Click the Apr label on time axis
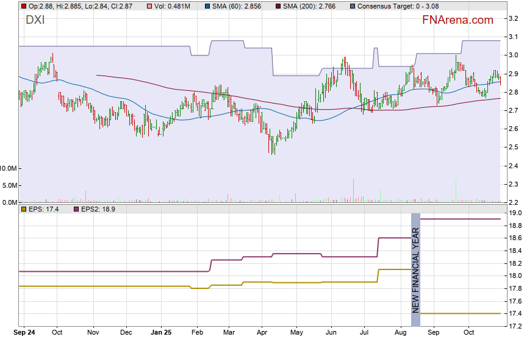 point(263,333)
